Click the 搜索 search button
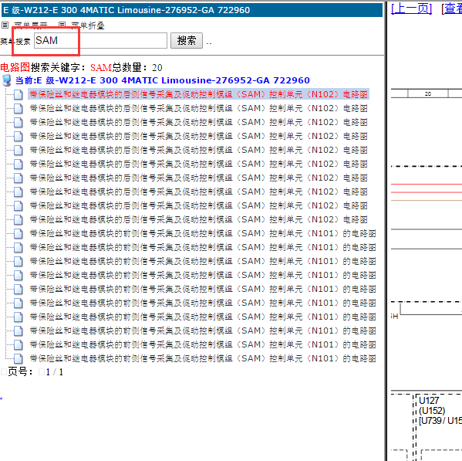 pyautogui.click(x=187, y=40)
